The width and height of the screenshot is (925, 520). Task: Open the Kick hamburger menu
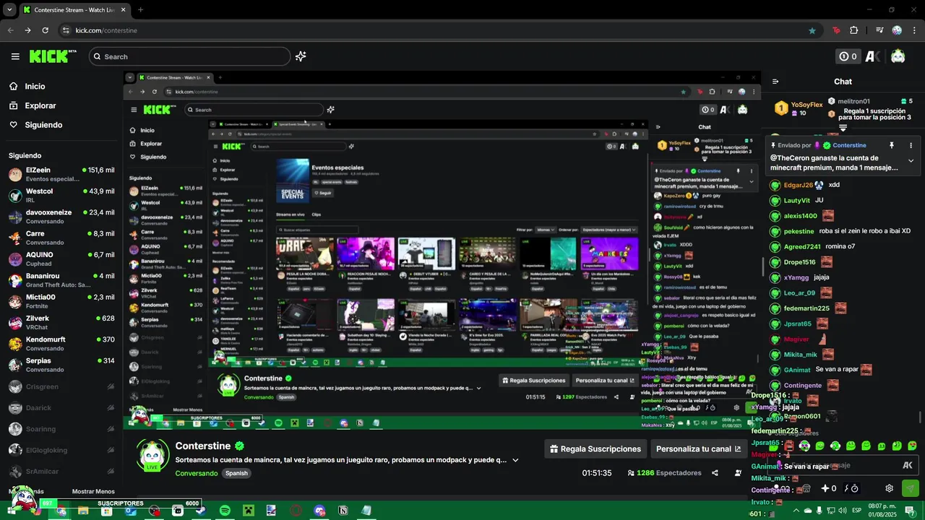(x=15, y=56)
